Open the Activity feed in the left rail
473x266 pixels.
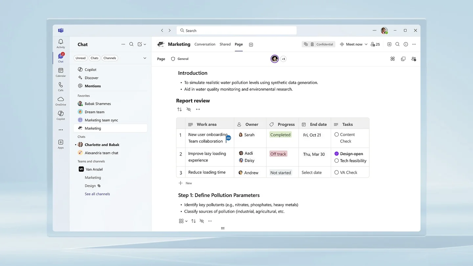[x=61, y=43]
